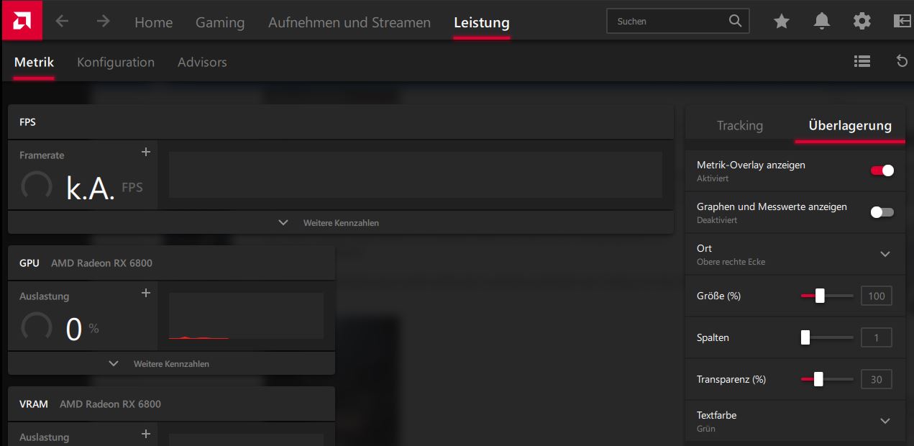914x446 pixels.
Task: Click the AMD logo icon
Action: pyautogui.click(x=22, y=20)
